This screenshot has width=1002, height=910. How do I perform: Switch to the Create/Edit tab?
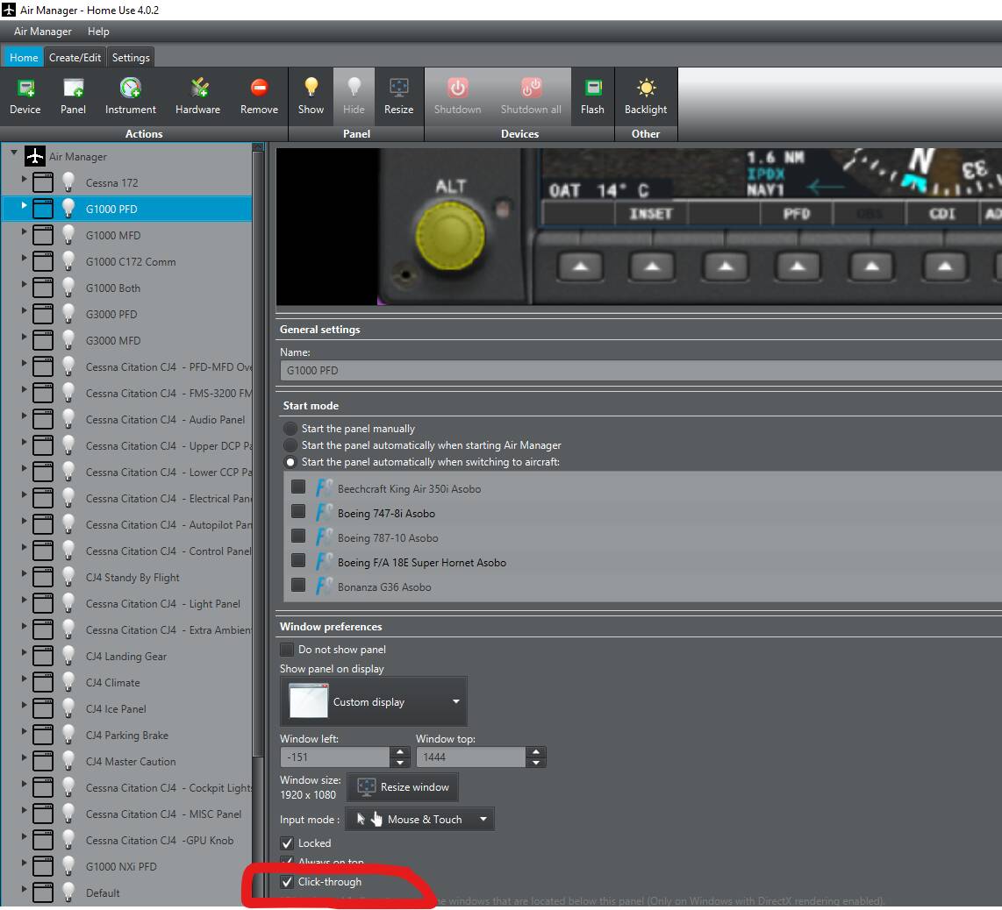[x=75, y=58]
